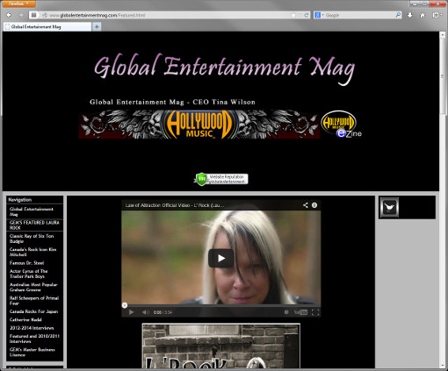Click the bird icon widget on right
Image resolution: width=448 pixels, height=371 pixels.
click(389, 207)
